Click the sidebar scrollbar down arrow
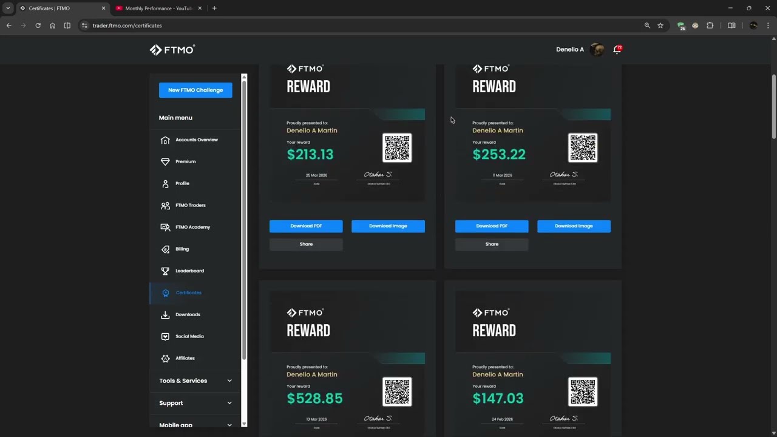The image size is (777, 437). click(244, 424)
